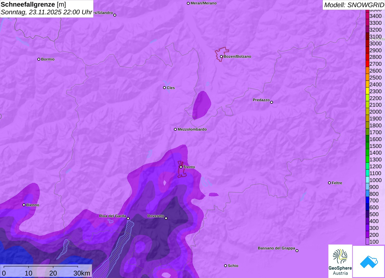The height and width of the screenshot is (278, 385).
Task: Click the Mezzolombardo city label
Action: [x=192, y=129]
